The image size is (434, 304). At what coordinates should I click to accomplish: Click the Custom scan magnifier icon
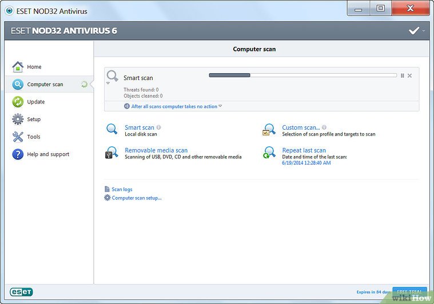coord(269,130)
